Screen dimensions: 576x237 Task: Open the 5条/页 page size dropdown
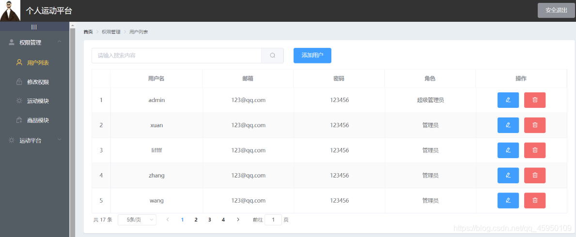(x=137, y=220)
